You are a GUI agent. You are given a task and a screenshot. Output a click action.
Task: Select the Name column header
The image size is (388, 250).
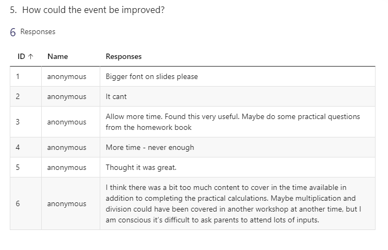coord(57,57)
